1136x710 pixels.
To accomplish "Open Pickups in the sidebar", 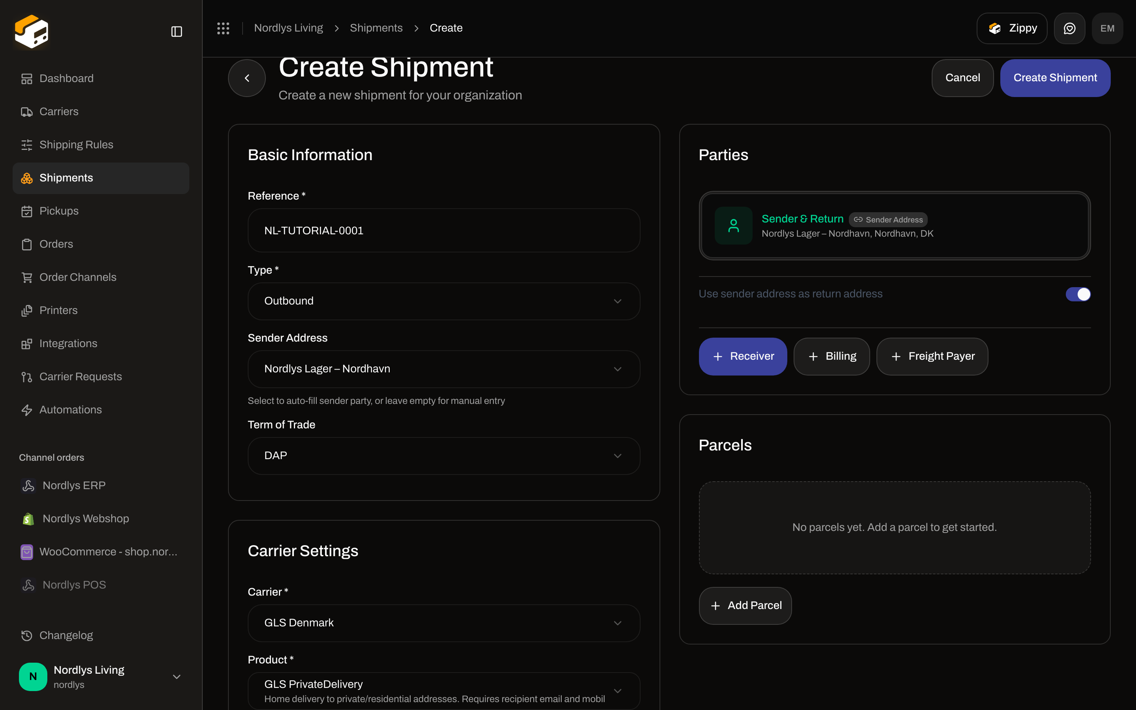I will 101,211.
